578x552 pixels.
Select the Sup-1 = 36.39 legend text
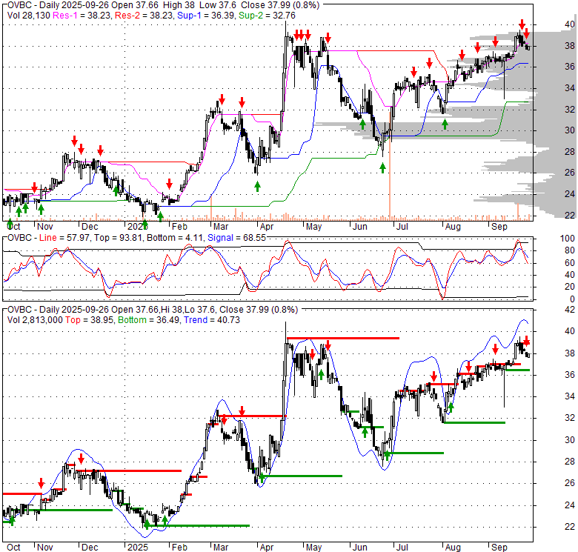207,16
